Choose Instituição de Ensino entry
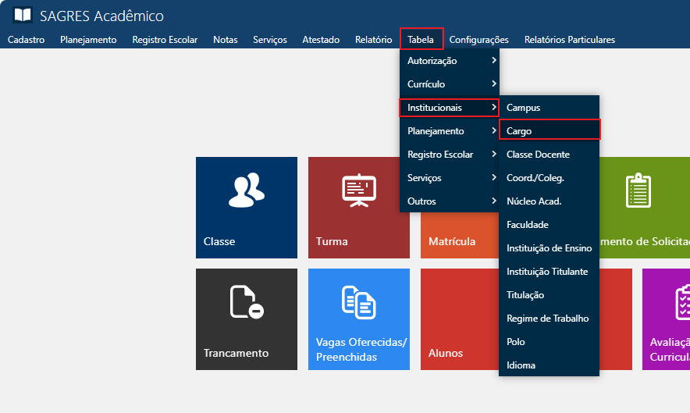The height and width of the screenshot is (413, 690). [x=549, y=248]
